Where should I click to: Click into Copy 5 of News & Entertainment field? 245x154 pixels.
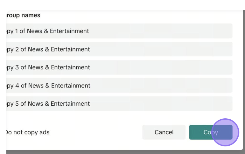(119, 104)
